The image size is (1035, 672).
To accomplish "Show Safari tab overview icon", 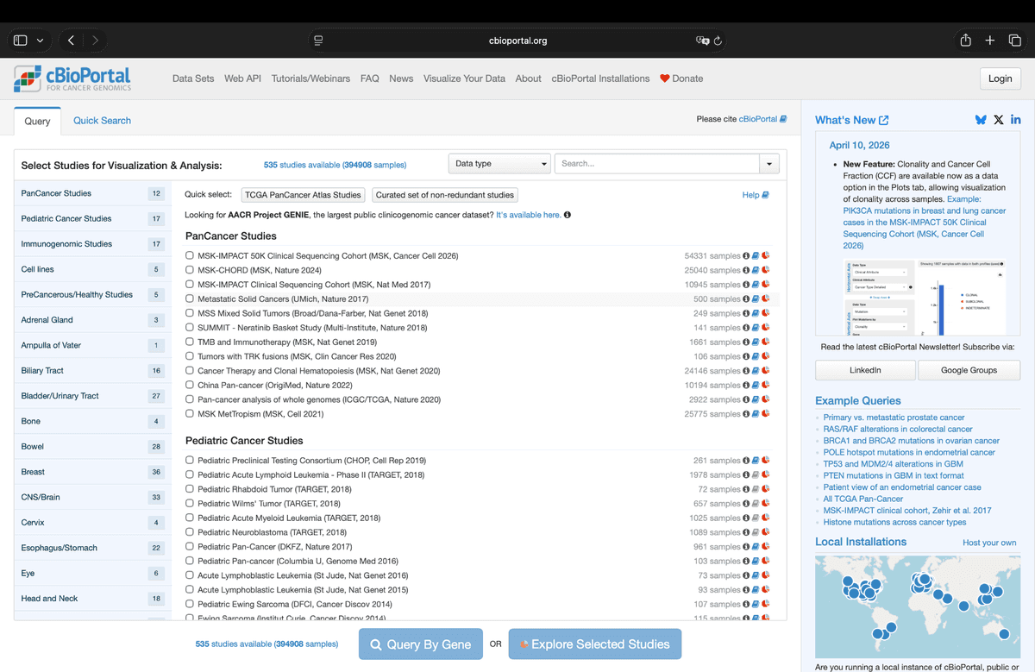I will click(x=1015, y=41).
